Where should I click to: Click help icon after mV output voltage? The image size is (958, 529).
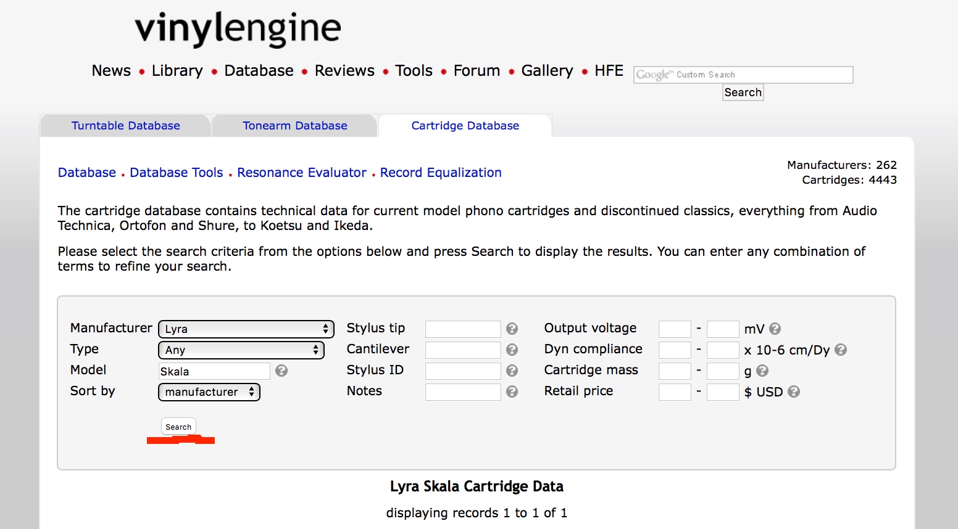point(775,329)
